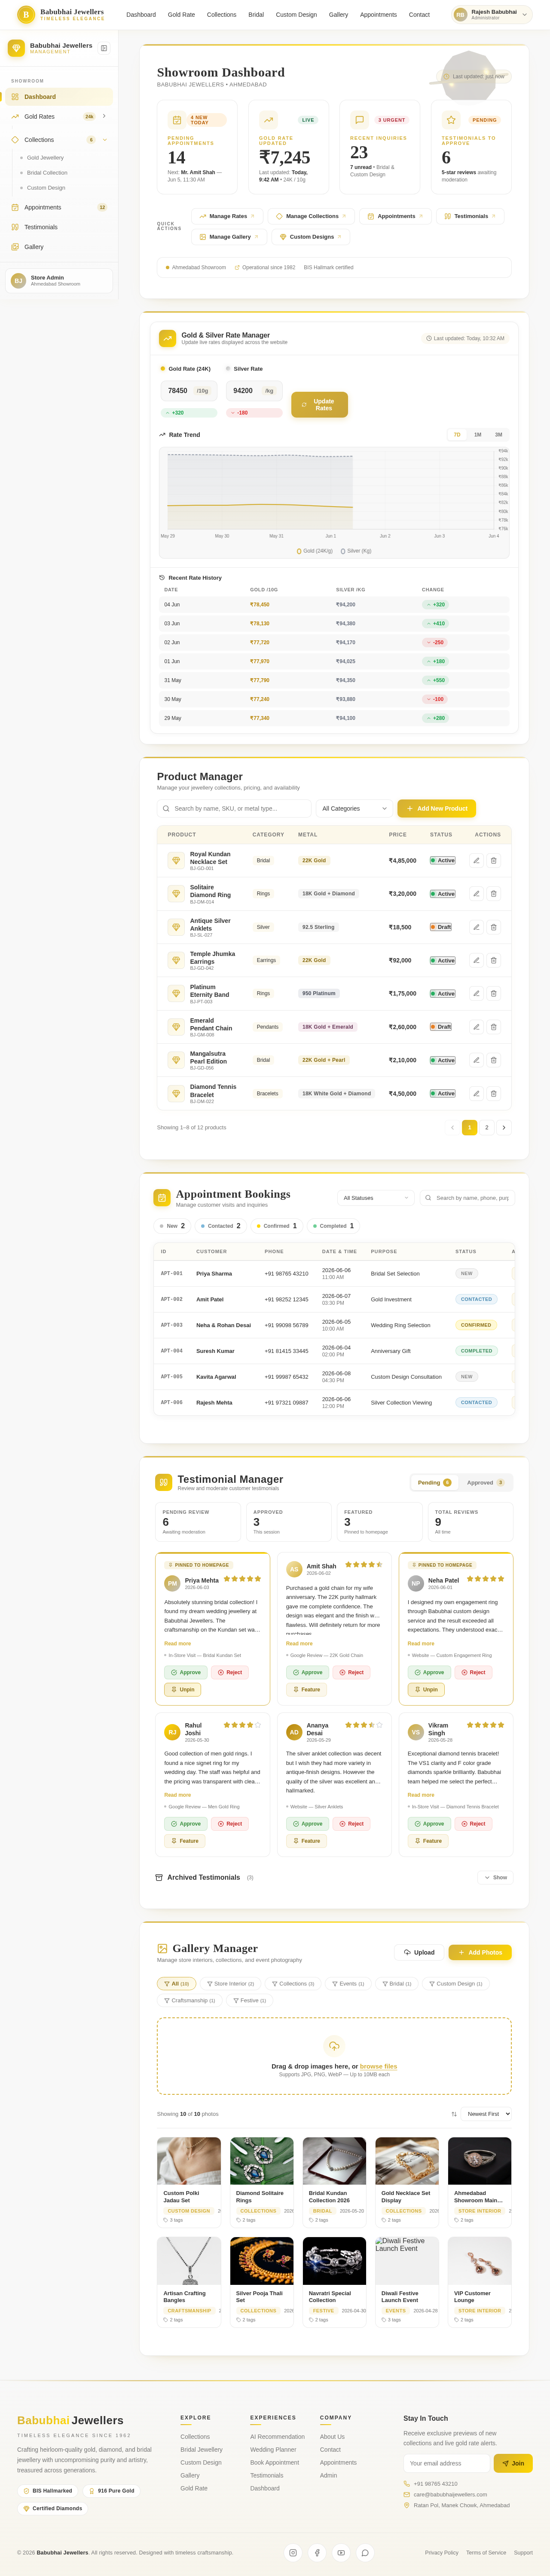Image resolution: width=550 pixels, height=2576 pixels.
Task: Open Testimonials in the sidebar
Action: click(x=59, y=227)
